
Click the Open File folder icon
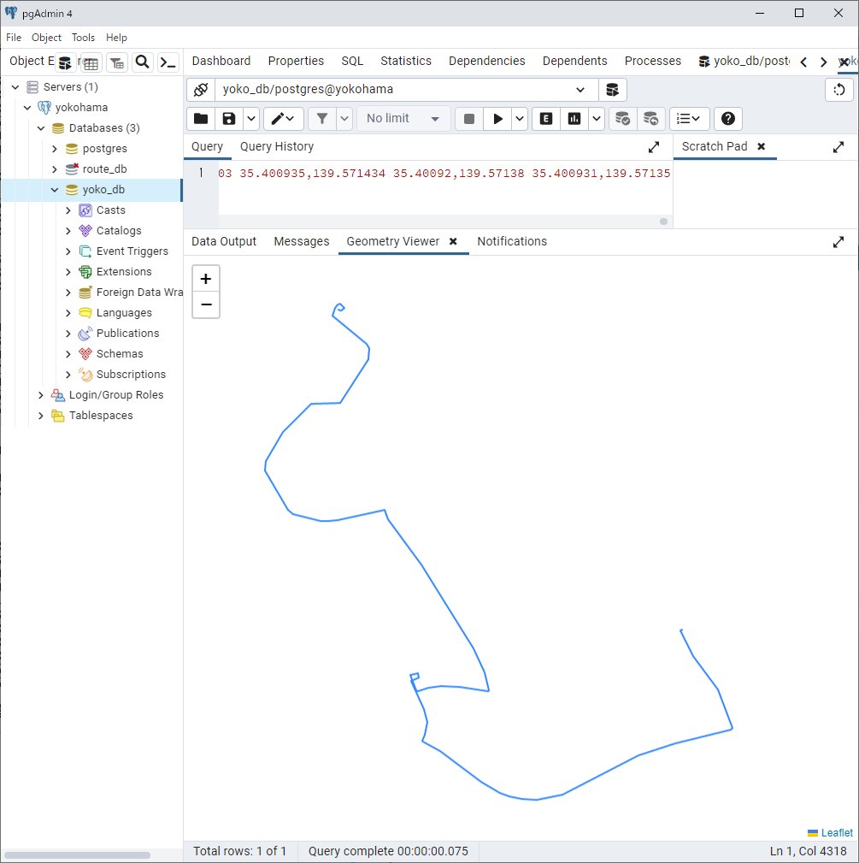point(200,119)
